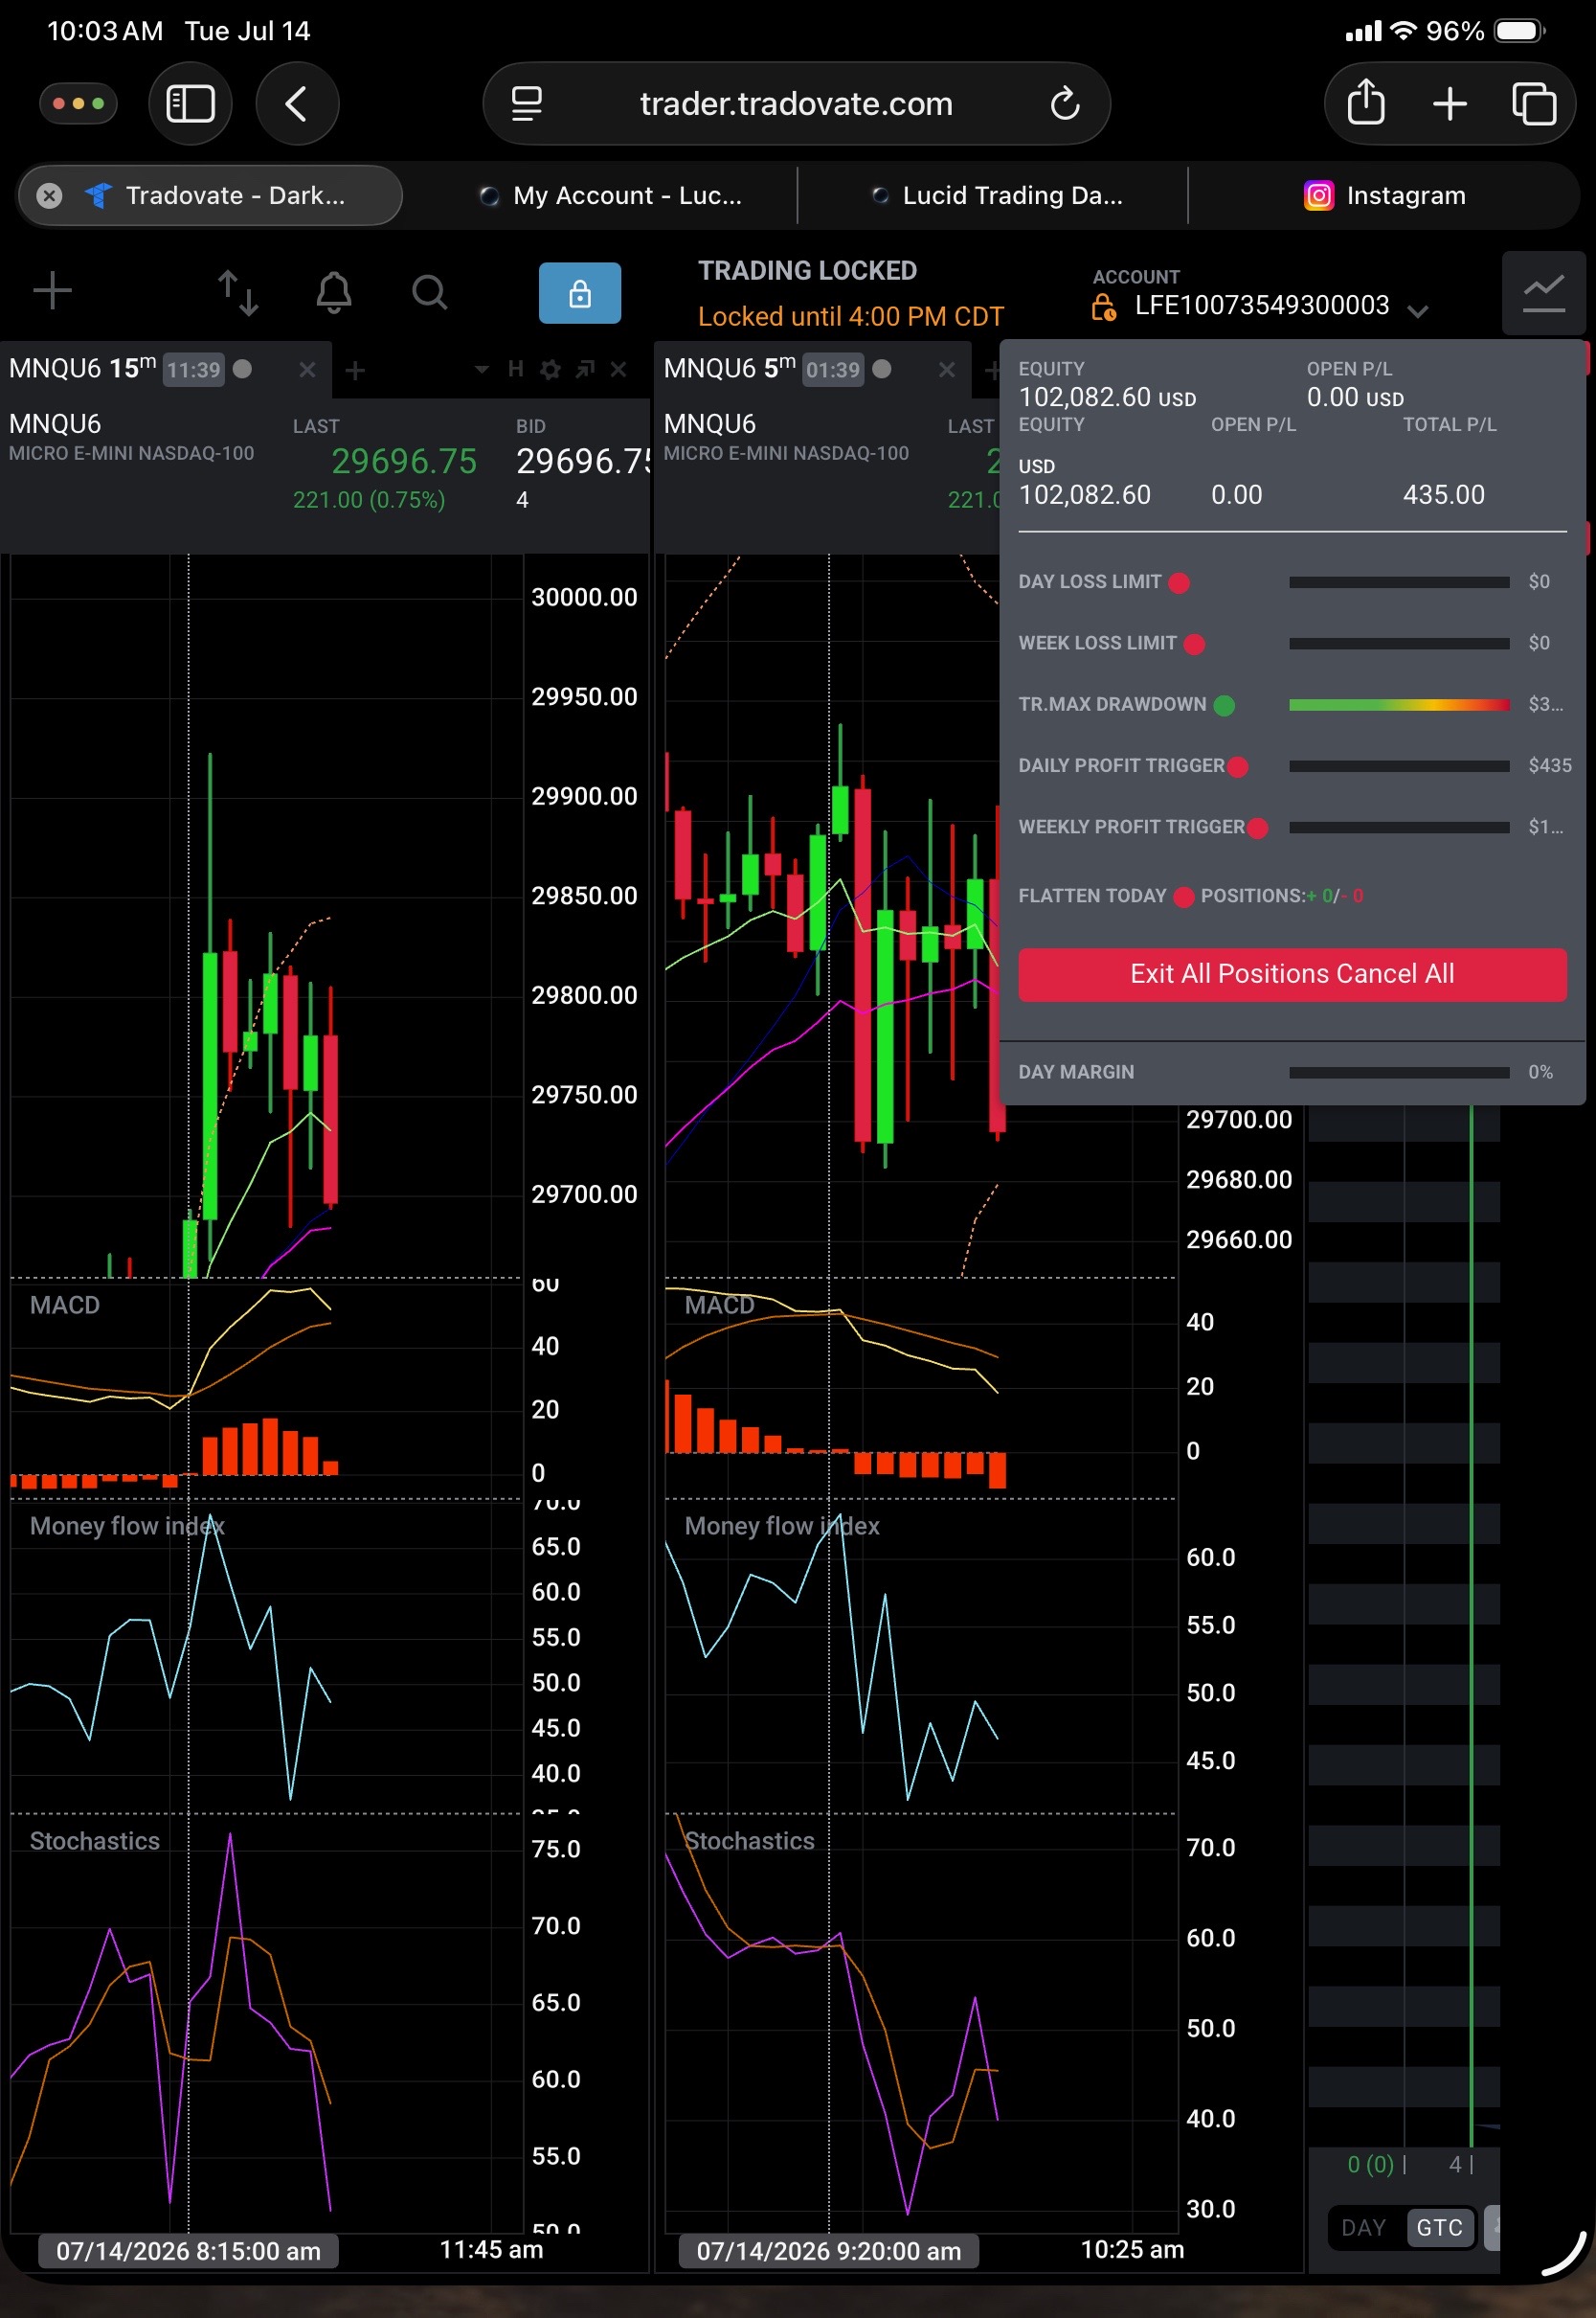Select DAY time-in-force option
Image resolution: width=1596 pixels, height=2318 pixels.
point(1364,2227)
